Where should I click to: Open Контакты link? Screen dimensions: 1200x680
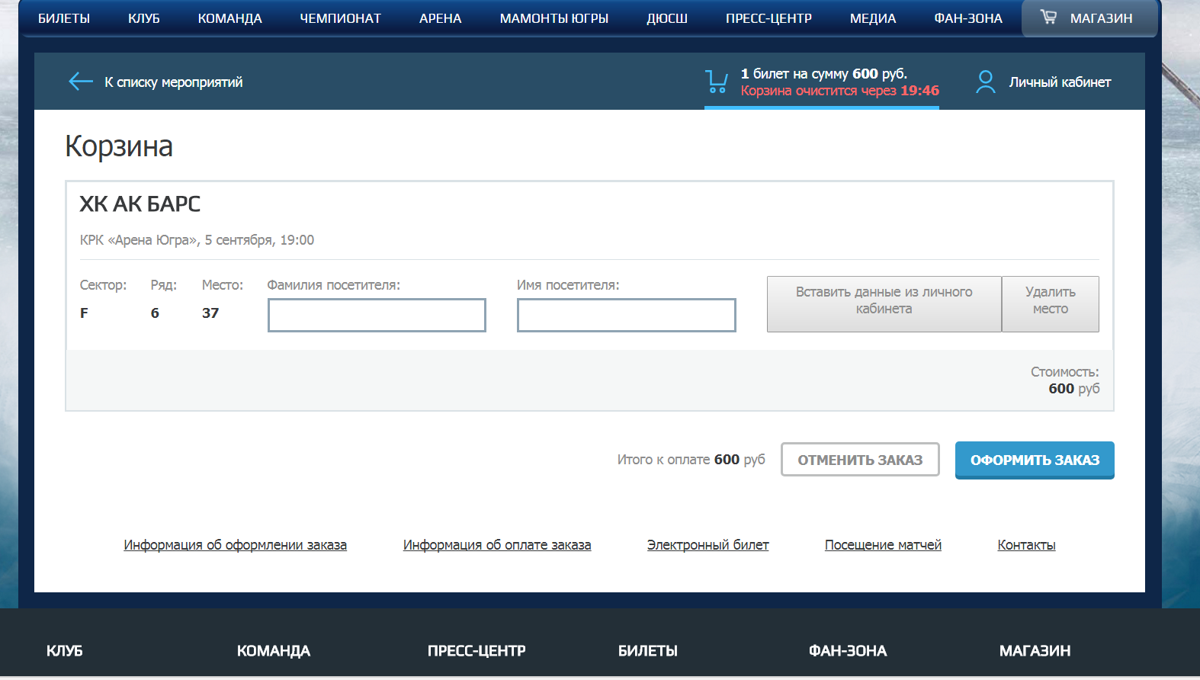[1026, 545]
